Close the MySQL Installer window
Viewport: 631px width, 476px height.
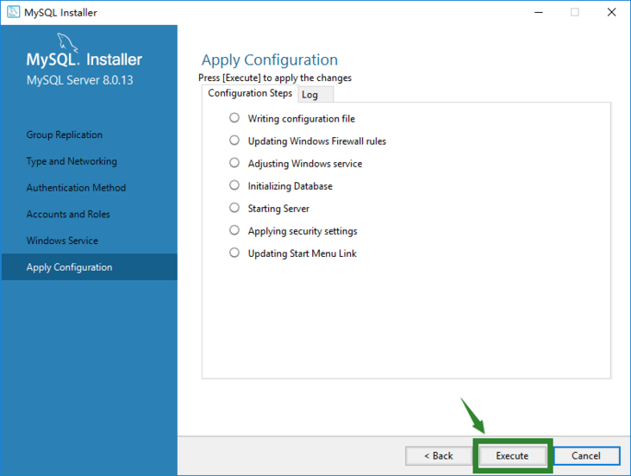pos(612,12)
